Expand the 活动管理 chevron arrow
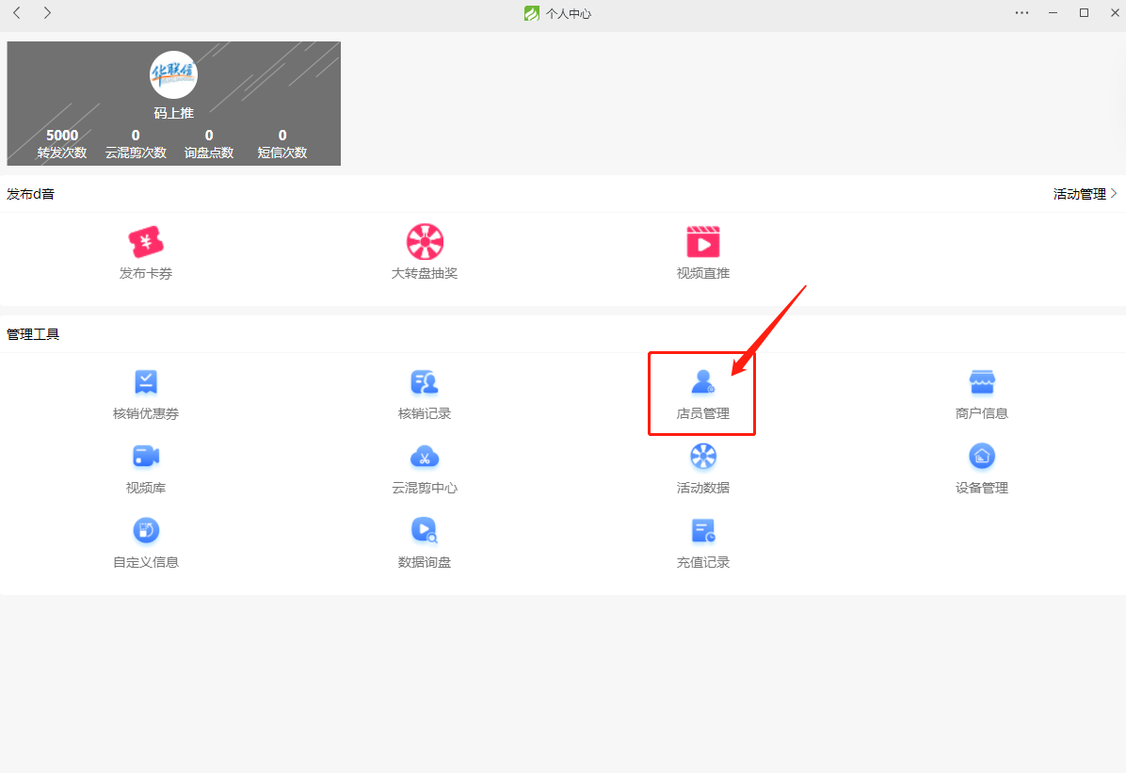 1114,193
